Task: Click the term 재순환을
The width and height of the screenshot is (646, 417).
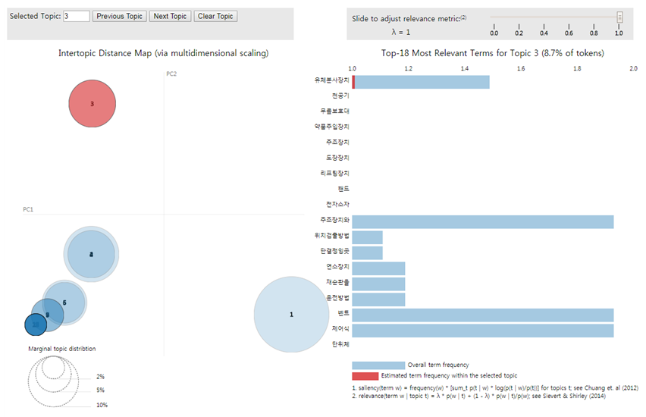Action: pos(337,282)
